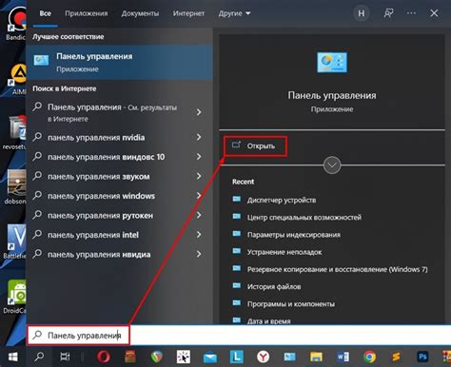
Task: Open feedback icon in search header
Action: [x=388, y=13]
